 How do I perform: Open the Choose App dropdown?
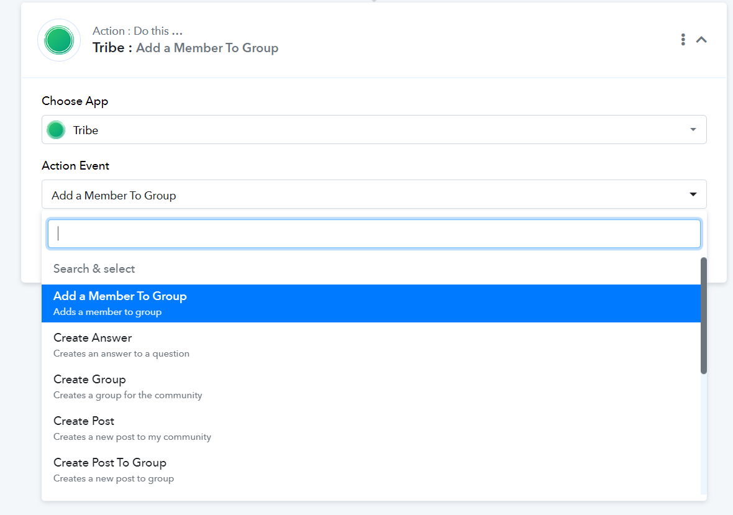[x=374, y=129]
